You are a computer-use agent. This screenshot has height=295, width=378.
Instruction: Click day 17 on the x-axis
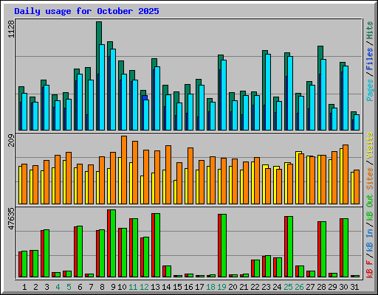click(199, 287)
